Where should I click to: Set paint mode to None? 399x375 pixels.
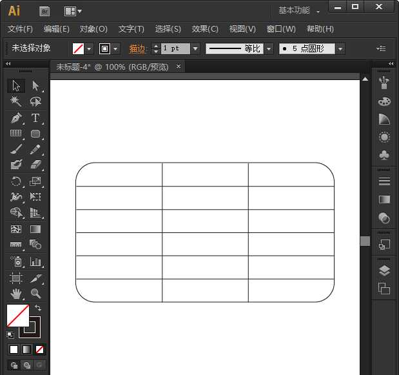40,349
